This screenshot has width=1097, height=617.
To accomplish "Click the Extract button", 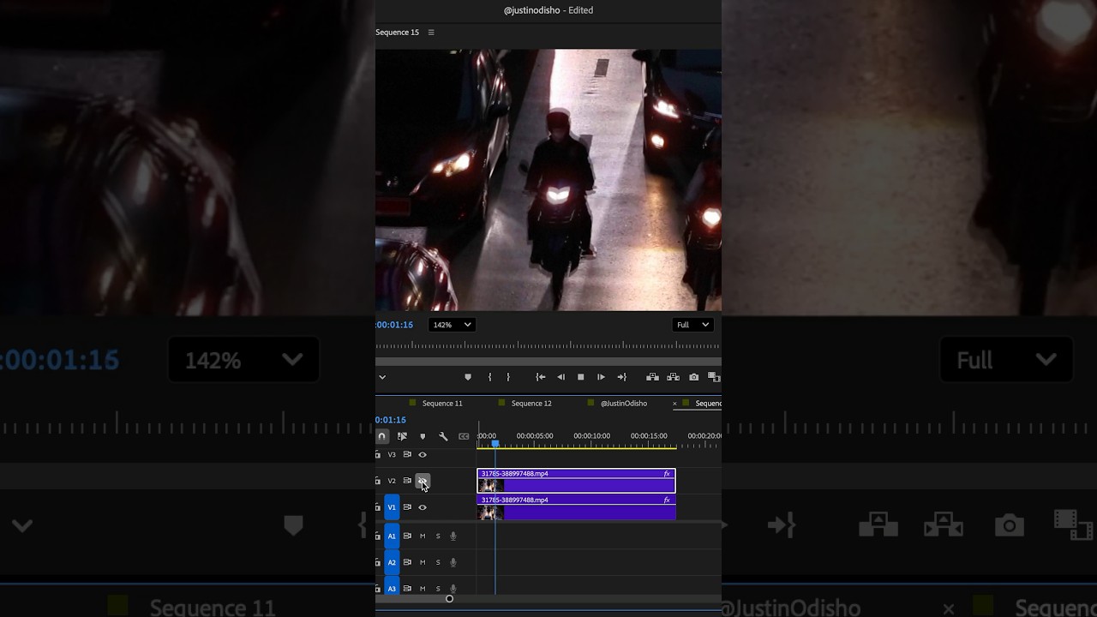I will (673, 377).
